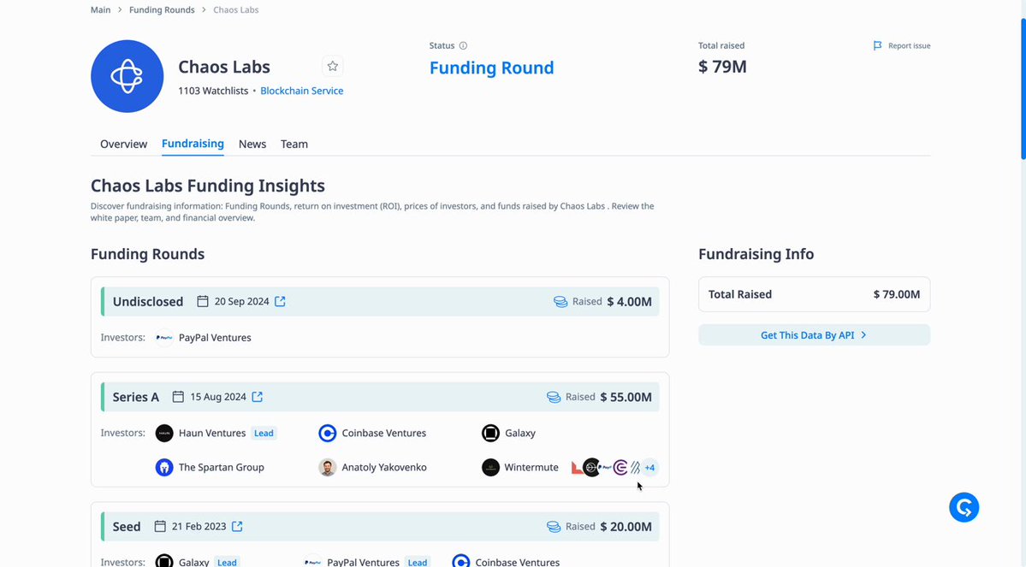Switch to the Overview tab
Viewport: 1026px width, 567px height.
[x=124, y=144]
